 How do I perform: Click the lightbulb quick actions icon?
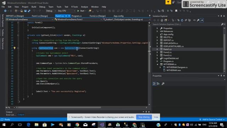tap(15, 48)
